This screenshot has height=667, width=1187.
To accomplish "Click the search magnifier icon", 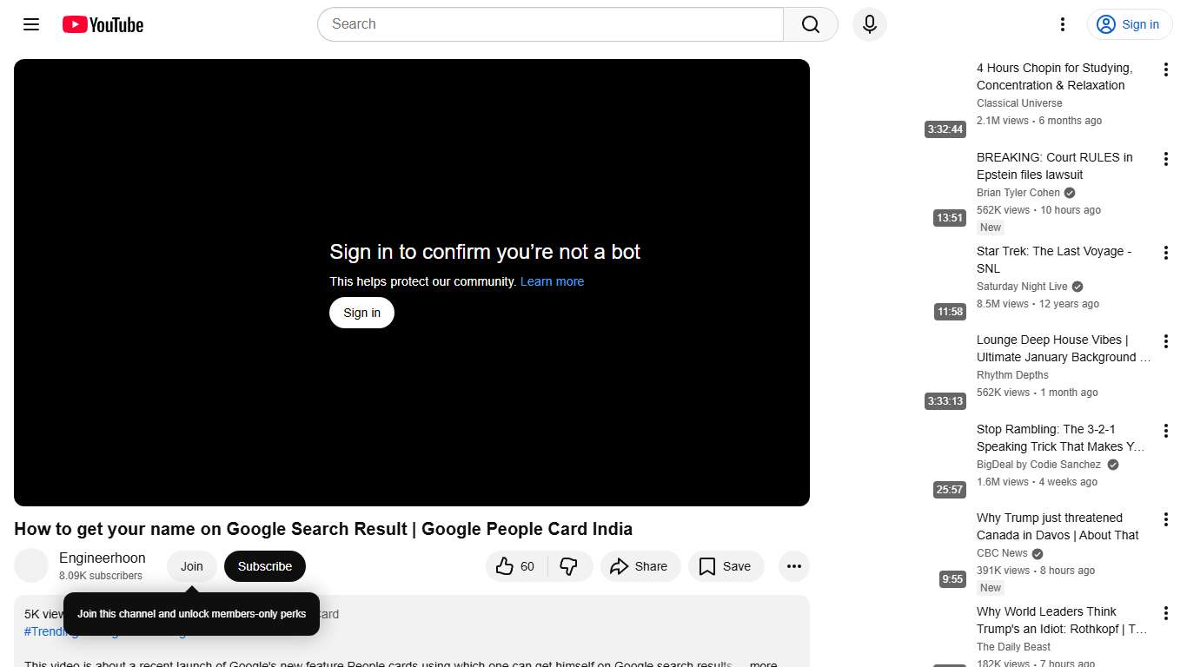I will (x=809, y=24).
